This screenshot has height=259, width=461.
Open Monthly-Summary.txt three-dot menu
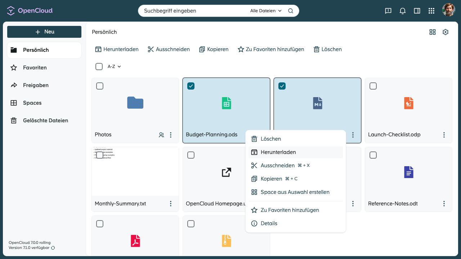[x=171, y=204]
